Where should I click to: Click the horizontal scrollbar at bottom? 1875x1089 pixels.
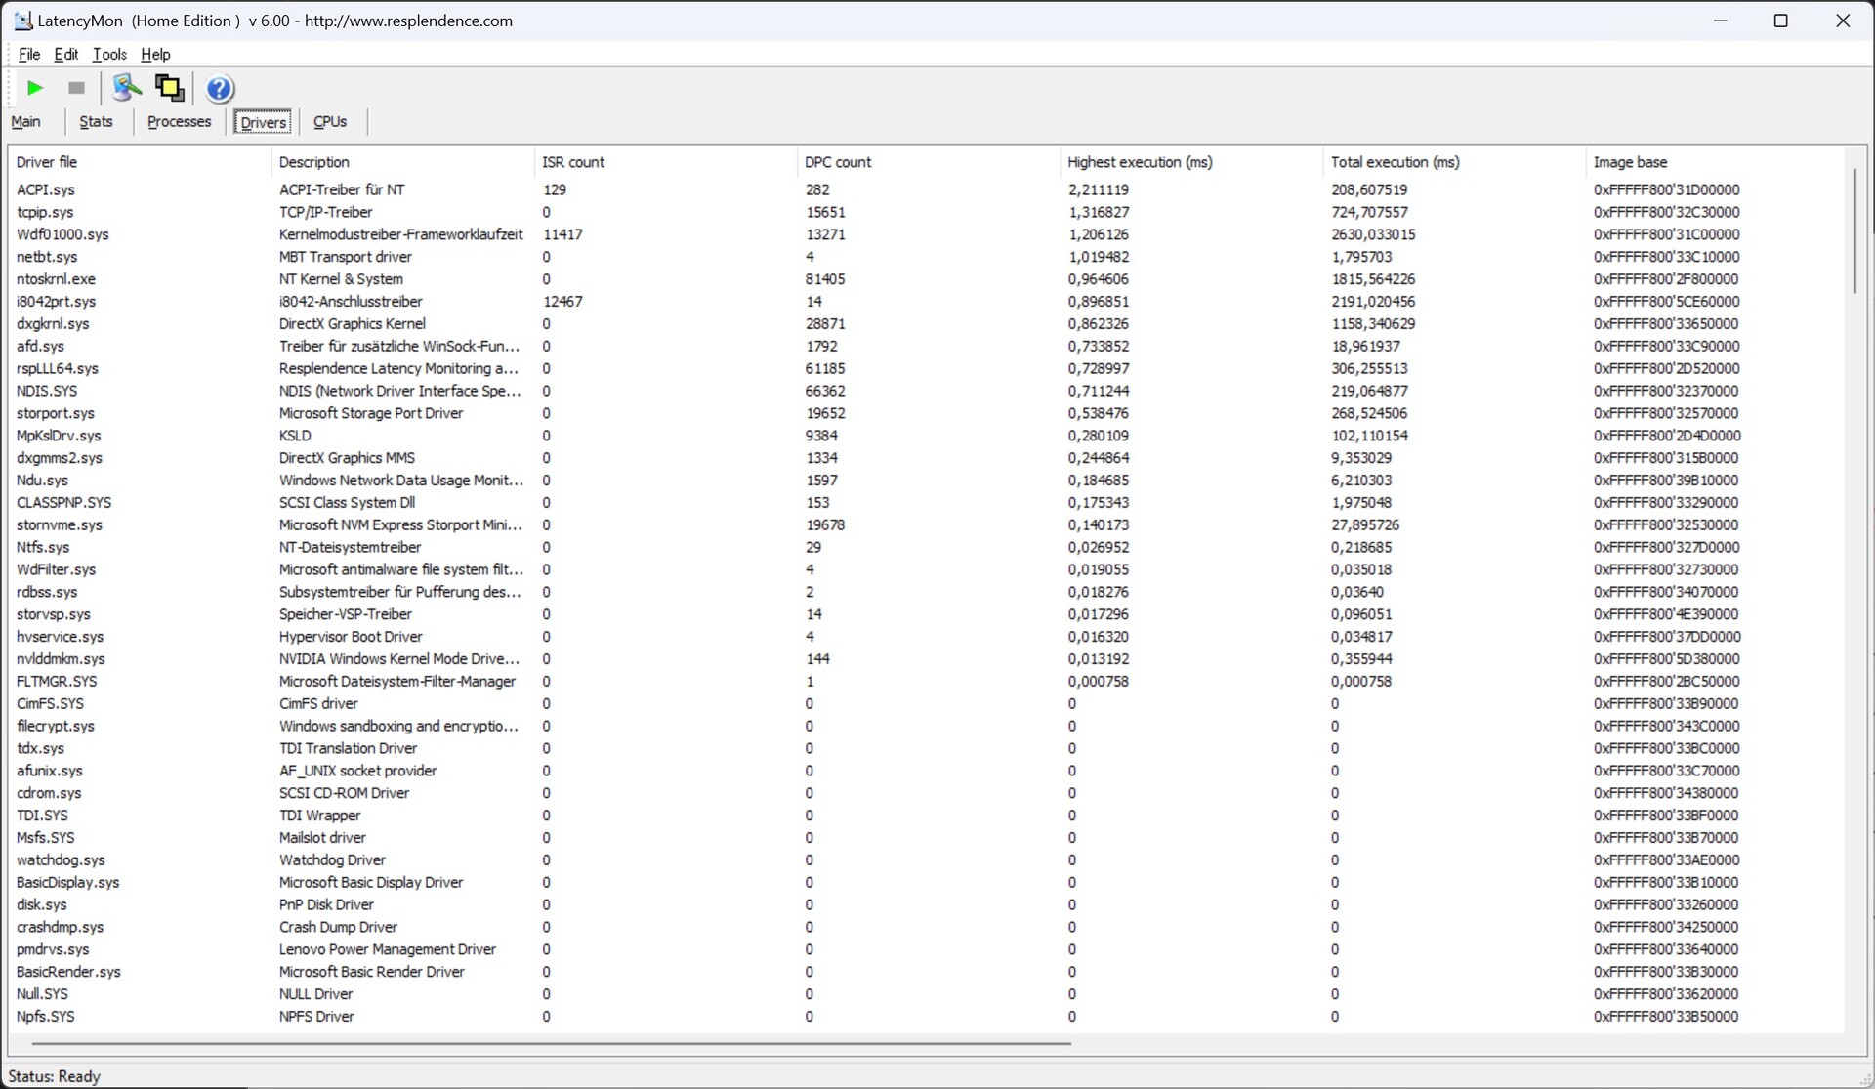(x=552, y=1044)
